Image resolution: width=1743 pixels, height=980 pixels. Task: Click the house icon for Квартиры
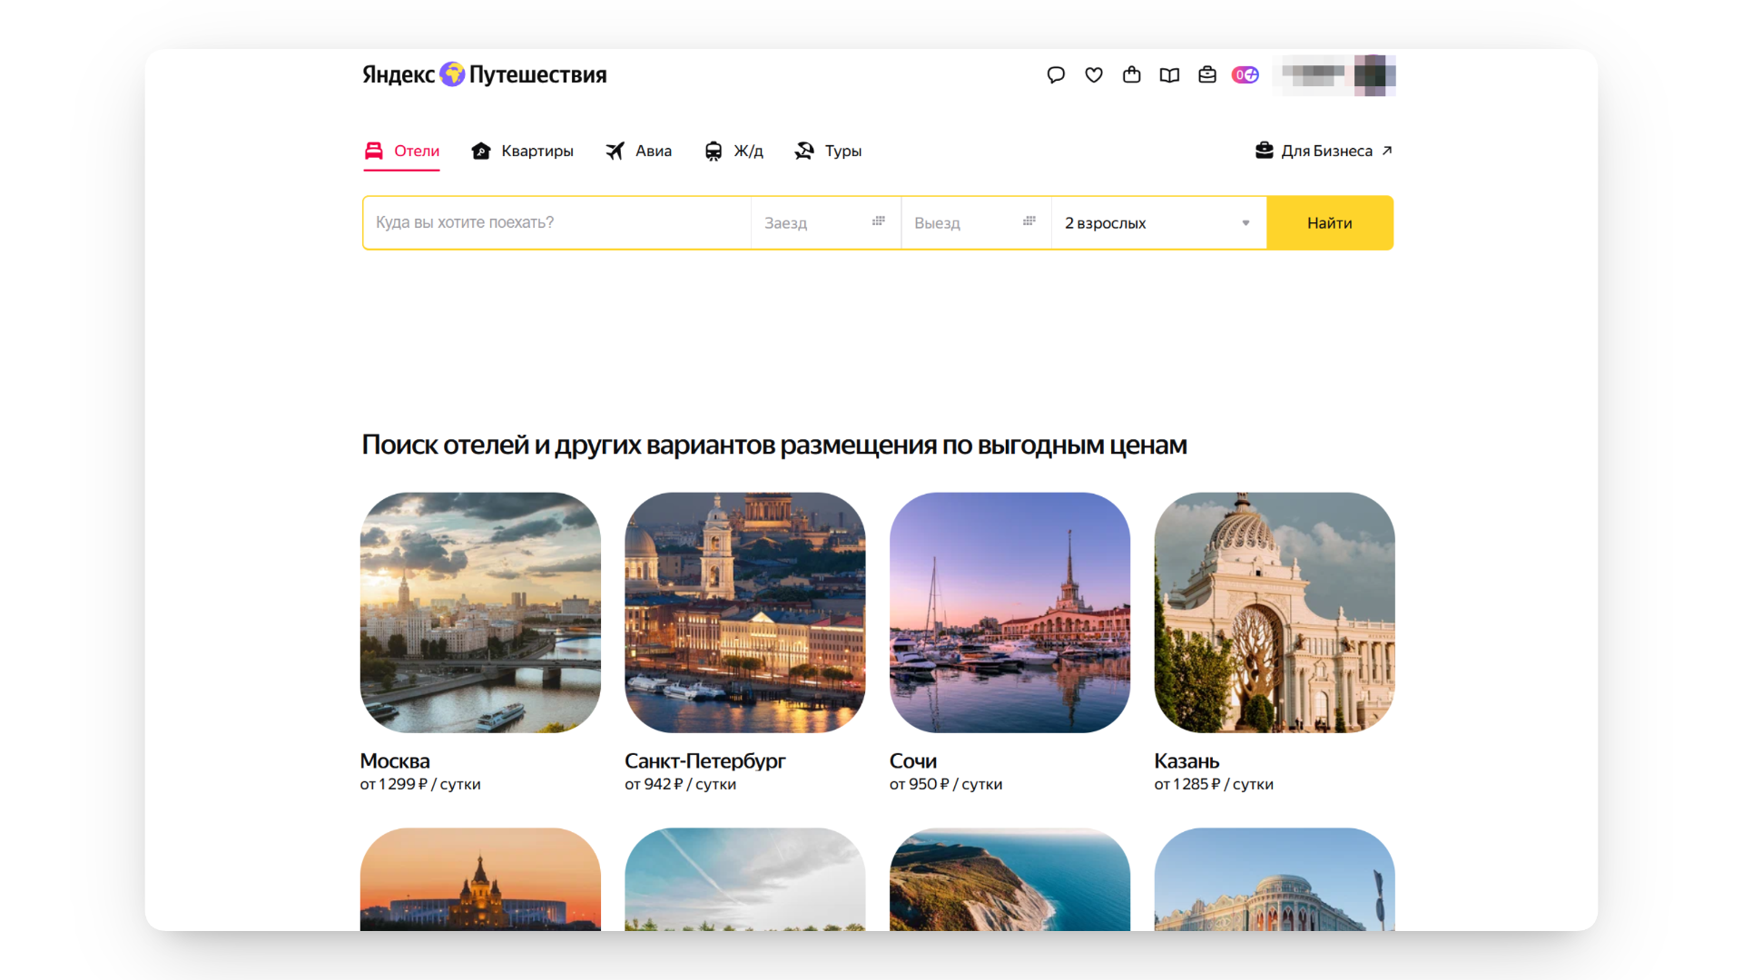[481, 151]
